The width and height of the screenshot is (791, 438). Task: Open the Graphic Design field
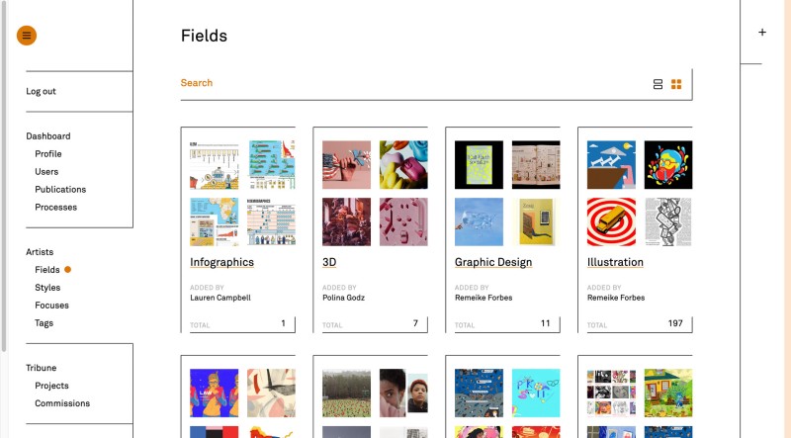[493, 262]
